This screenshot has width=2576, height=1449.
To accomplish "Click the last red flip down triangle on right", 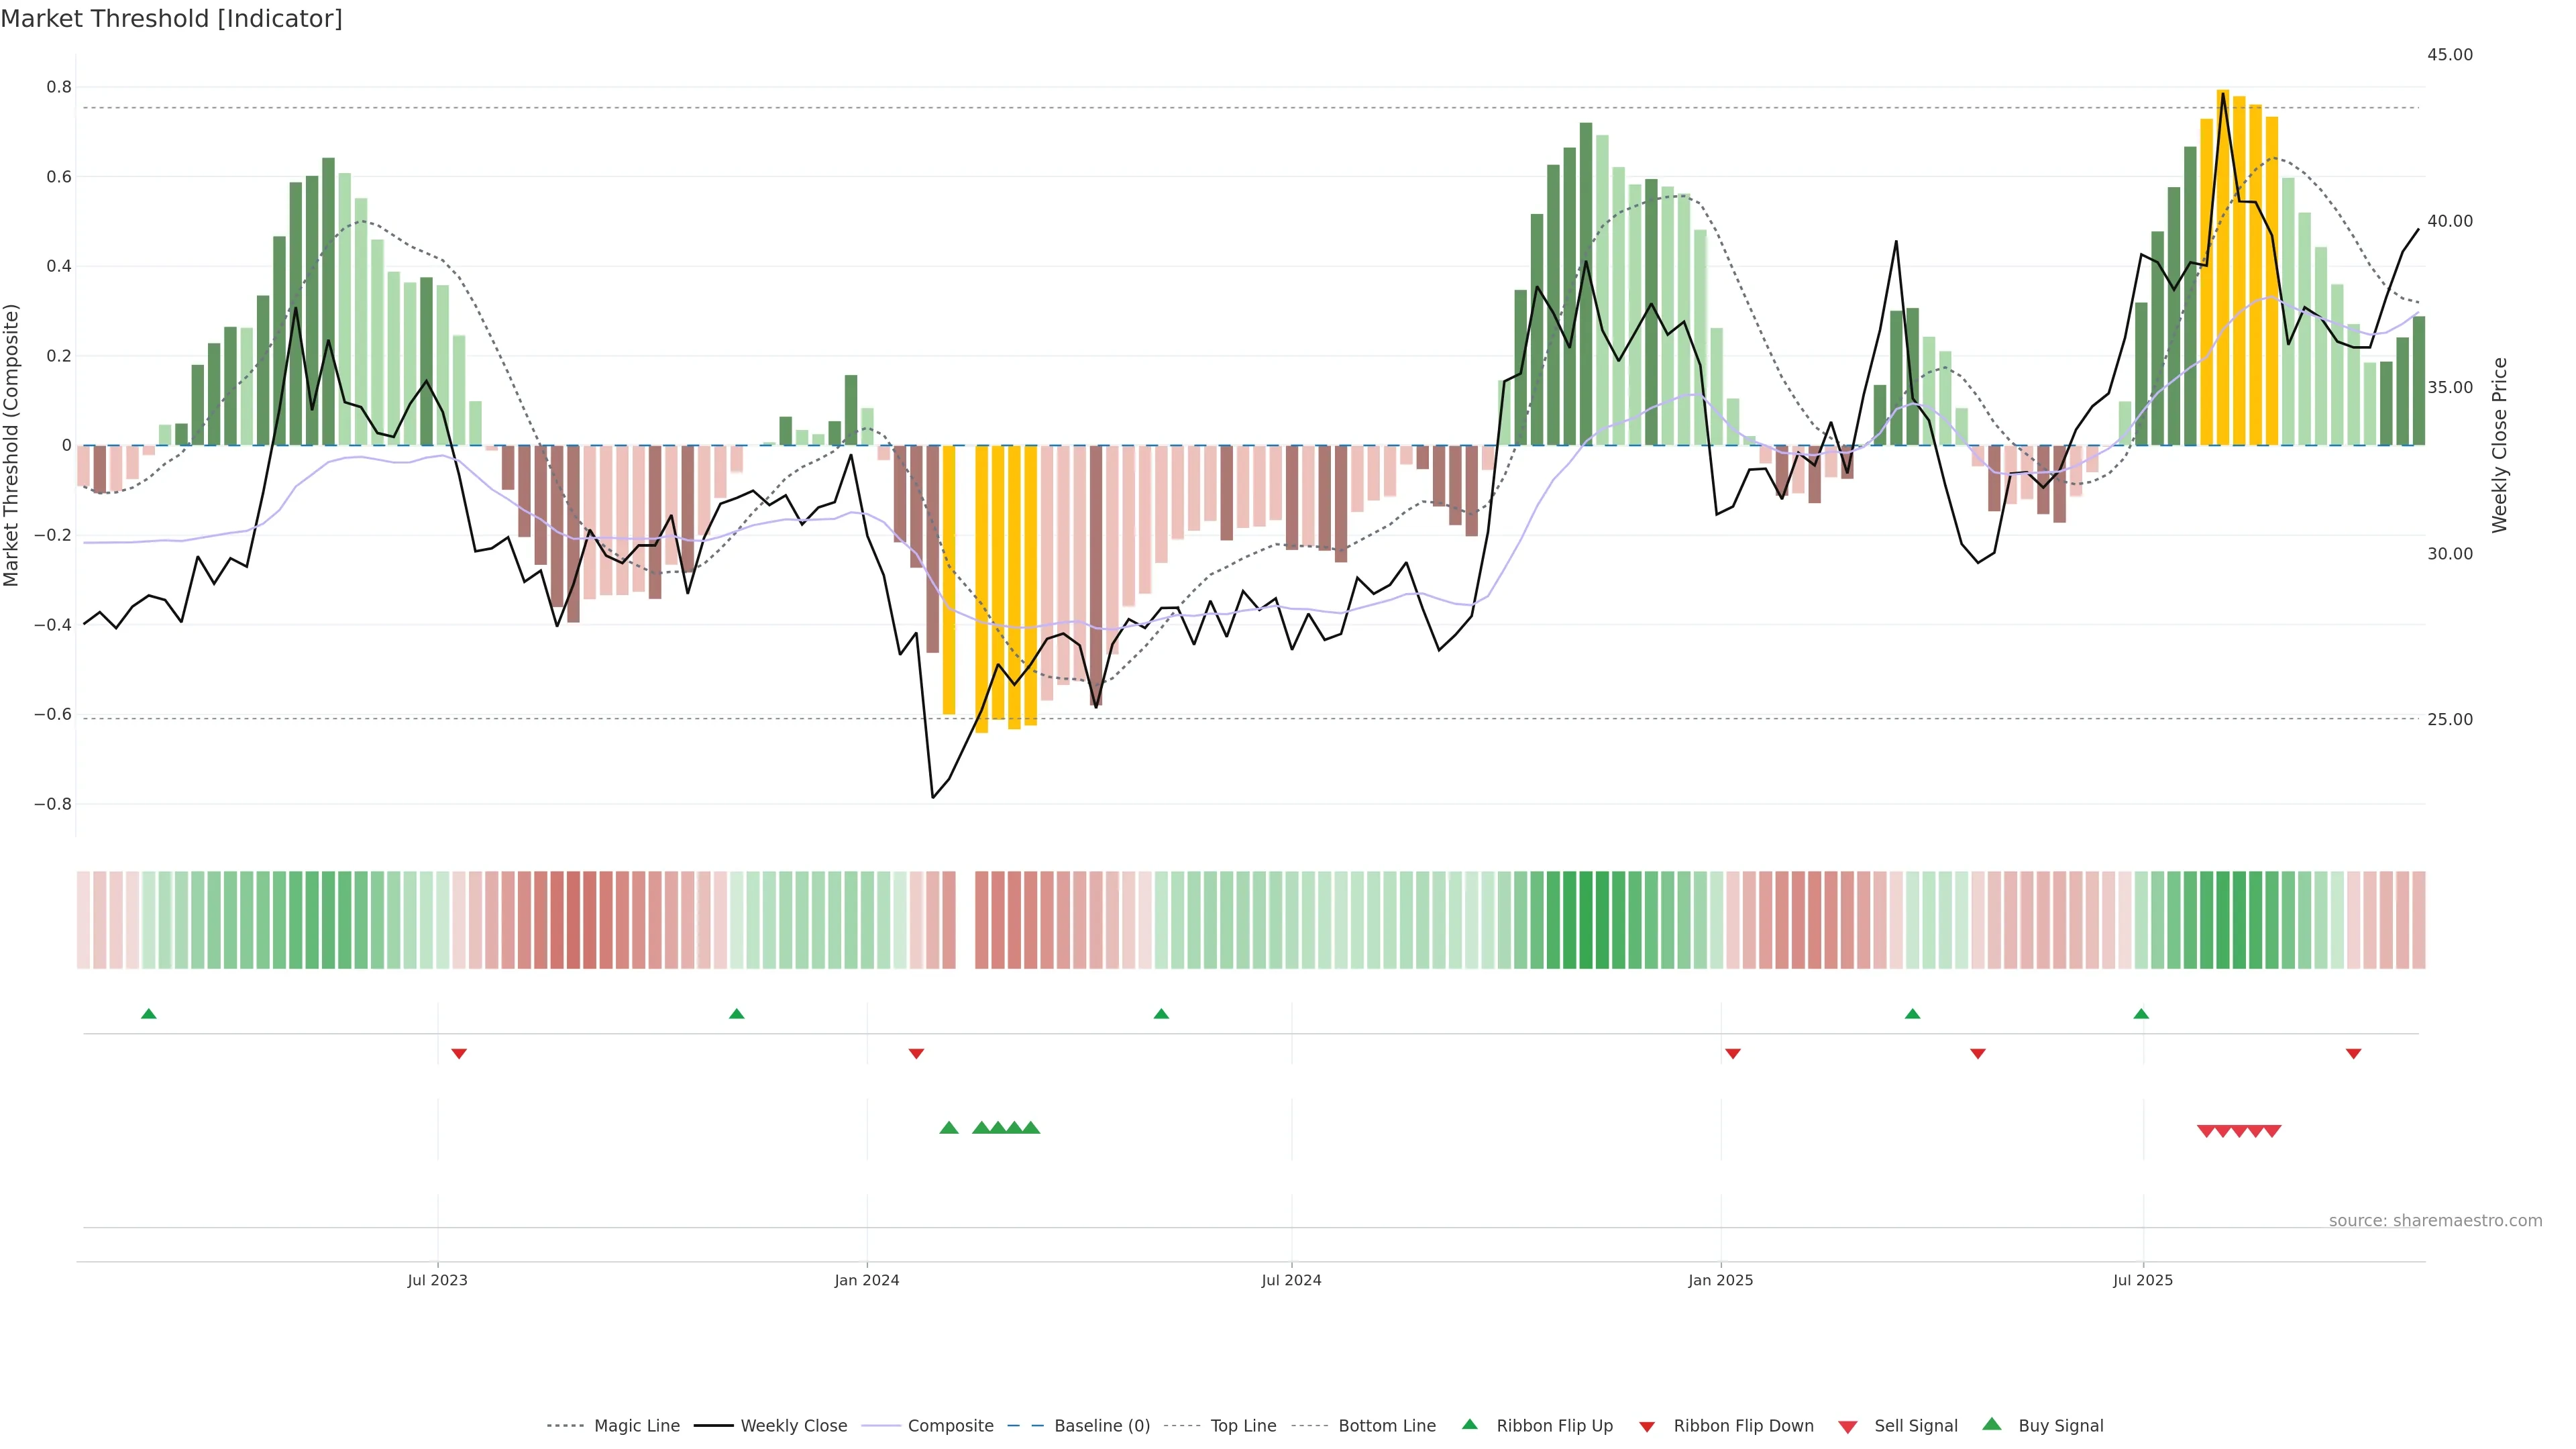I will [x=2353, y=1053].
